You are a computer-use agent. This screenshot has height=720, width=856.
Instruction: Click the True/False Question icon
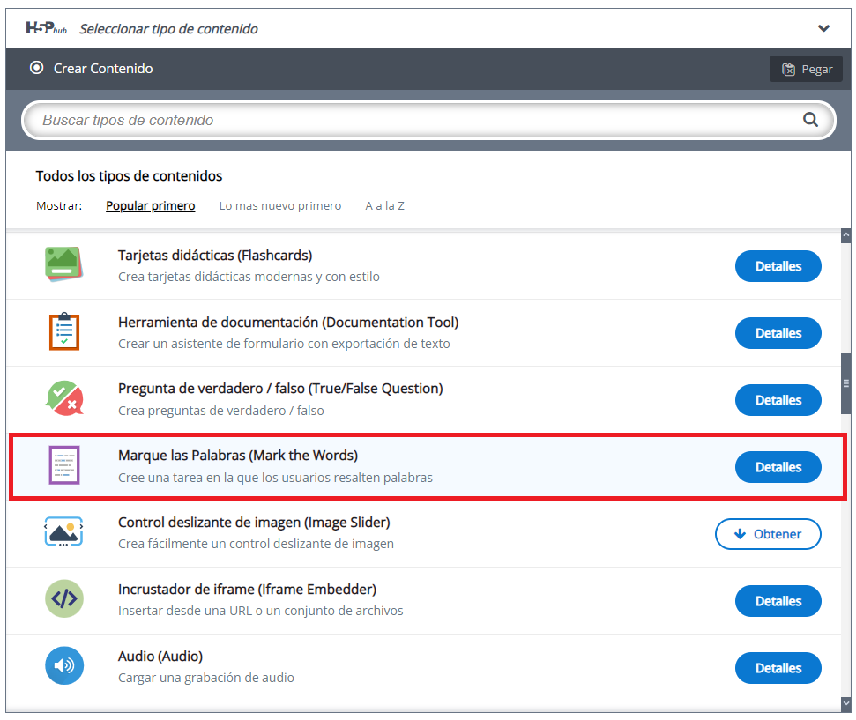click(x=63, y=399)
